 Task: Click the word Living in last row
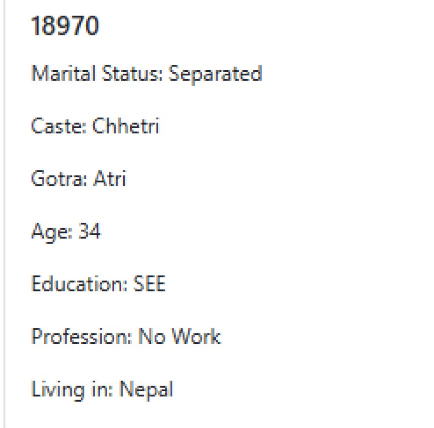tap(58, 390)
